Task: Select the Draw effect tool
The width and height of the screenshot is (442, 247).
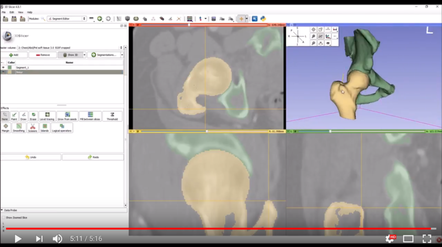Action: 23,116
